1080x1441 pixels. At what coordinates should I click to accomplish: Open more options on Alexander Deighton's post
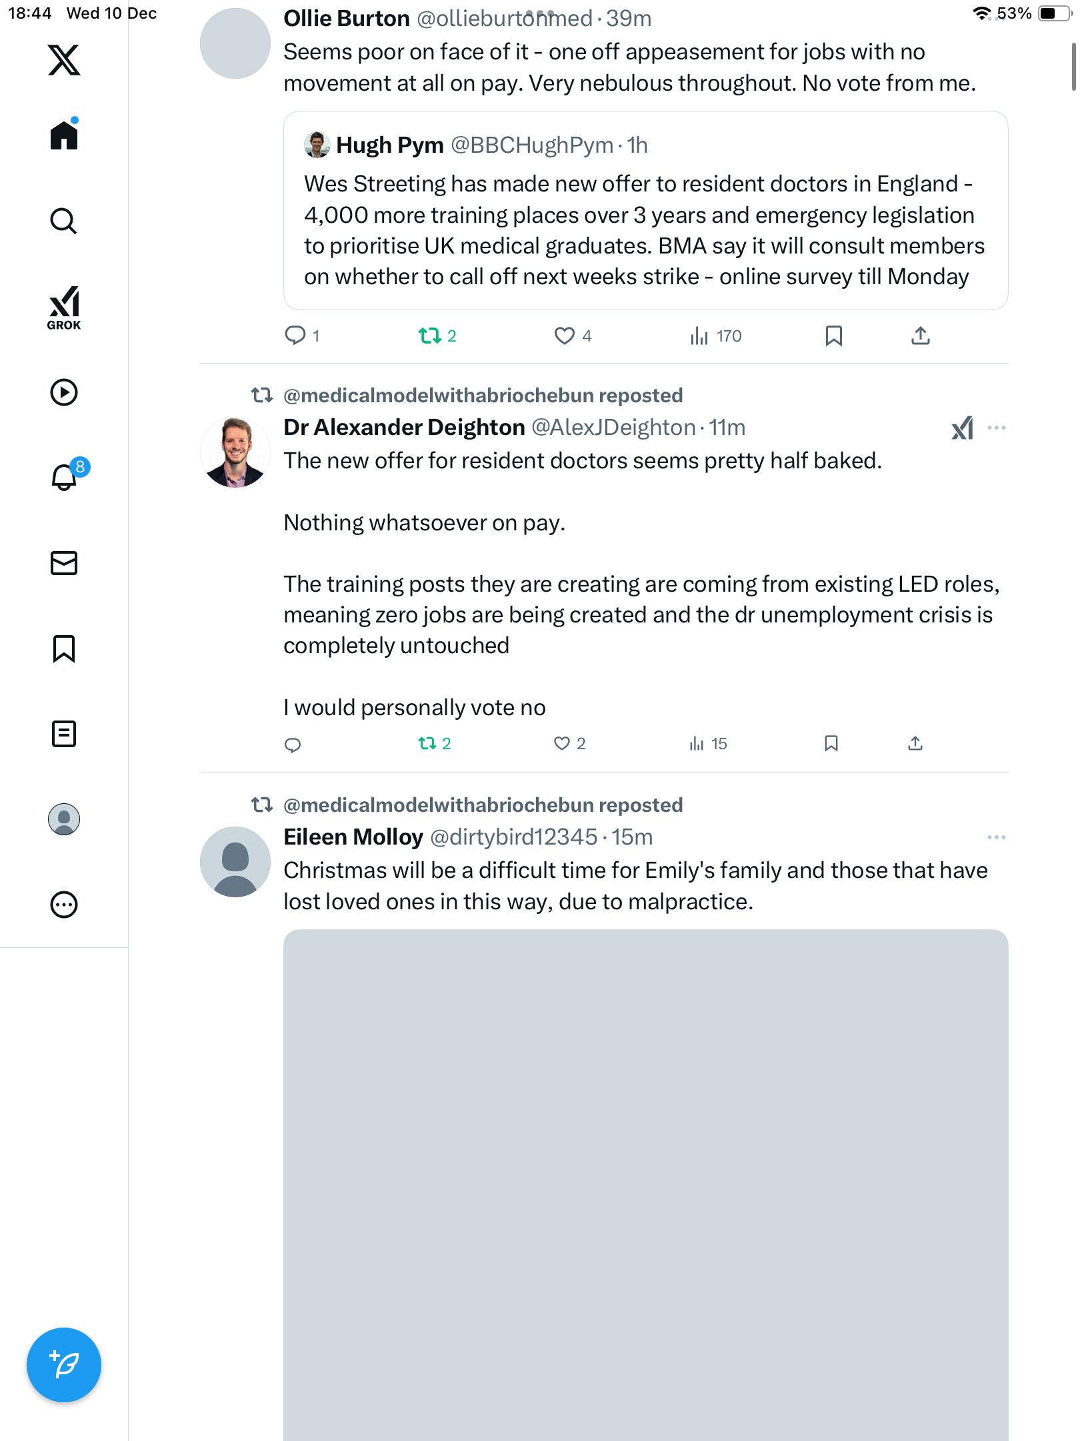[997, 428]
